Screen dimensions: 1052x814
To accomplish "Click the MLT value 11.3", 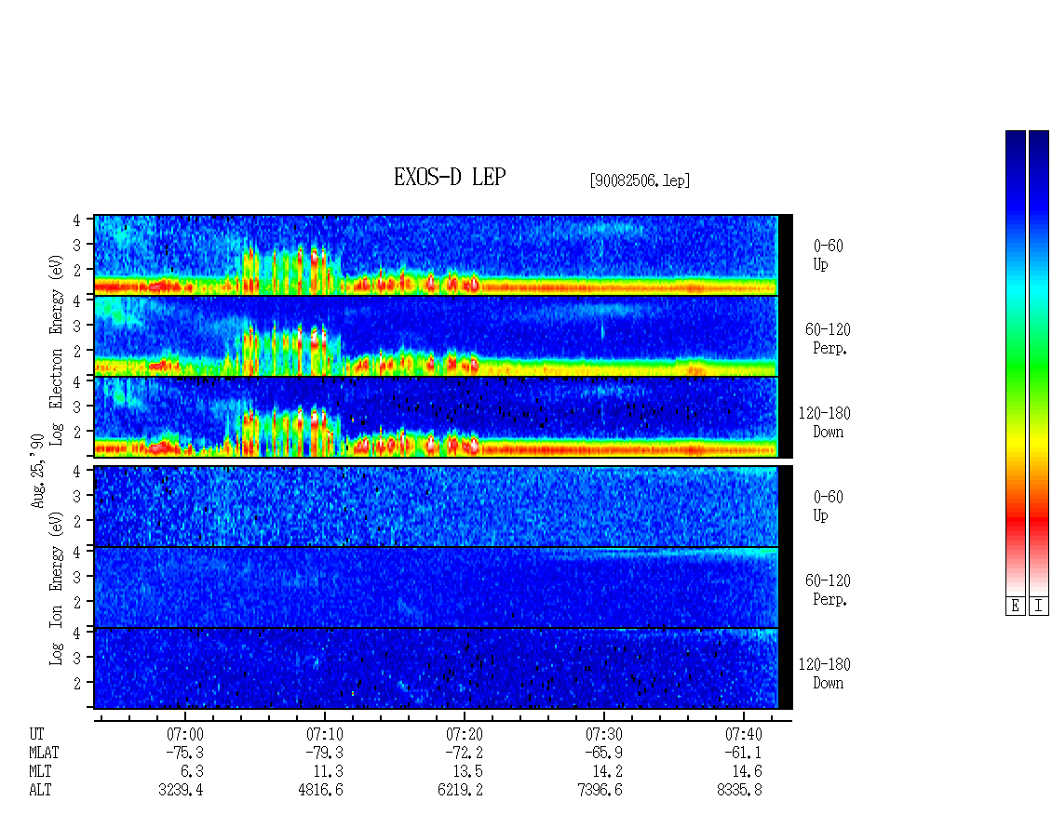I will pos(328,772).
